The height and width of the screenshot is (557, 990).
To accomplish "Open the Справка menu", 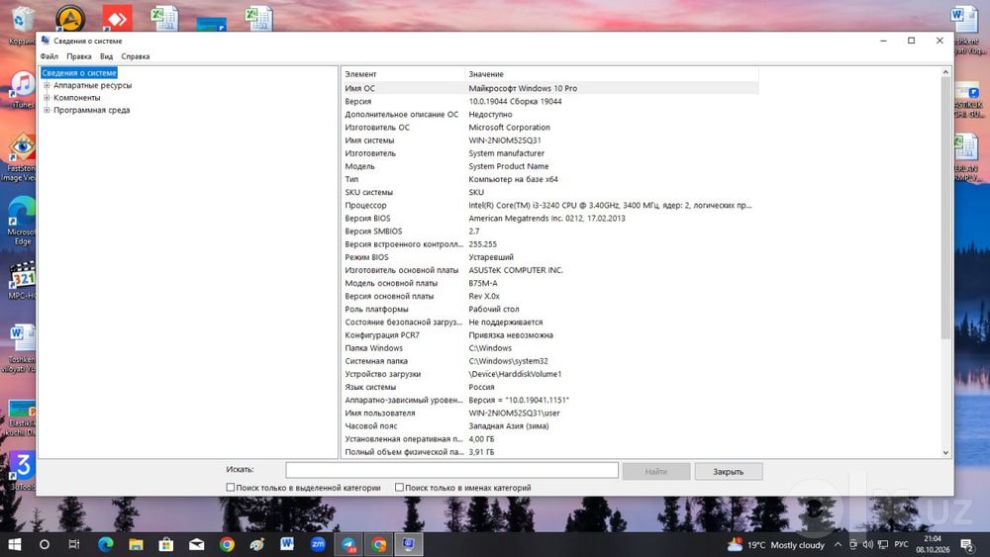I will click(135, 56).
